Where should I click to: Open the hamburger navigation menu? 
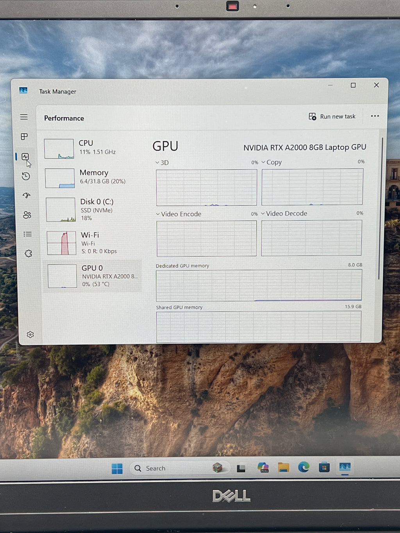[24, 117]
